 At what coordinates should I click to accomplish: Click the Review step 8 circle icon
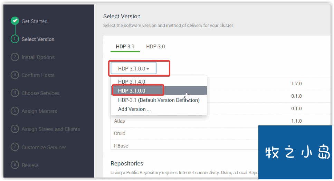(15, 165)
